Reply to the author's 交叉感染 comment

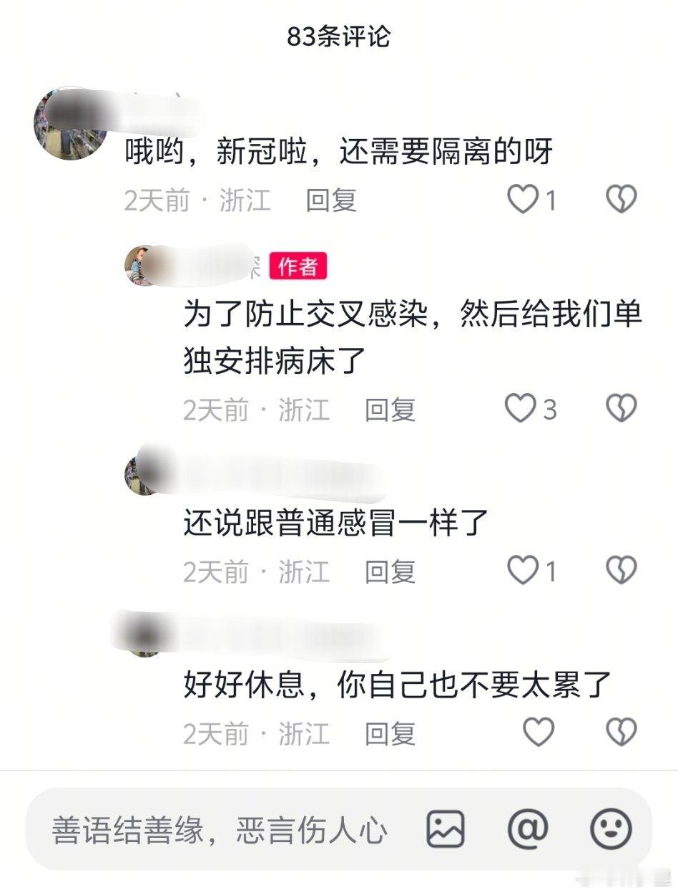[390, 410]
